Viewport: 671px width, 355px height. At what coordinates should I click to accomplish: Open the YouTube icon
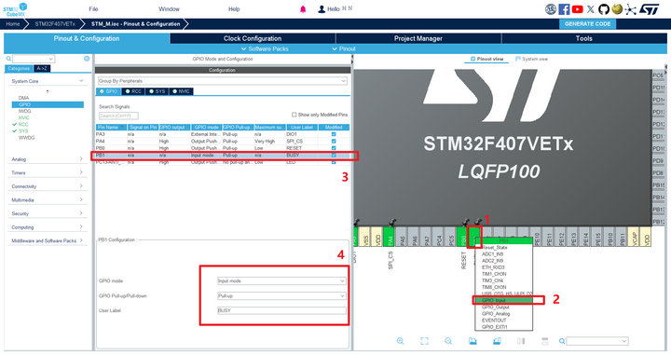[577, 9]
